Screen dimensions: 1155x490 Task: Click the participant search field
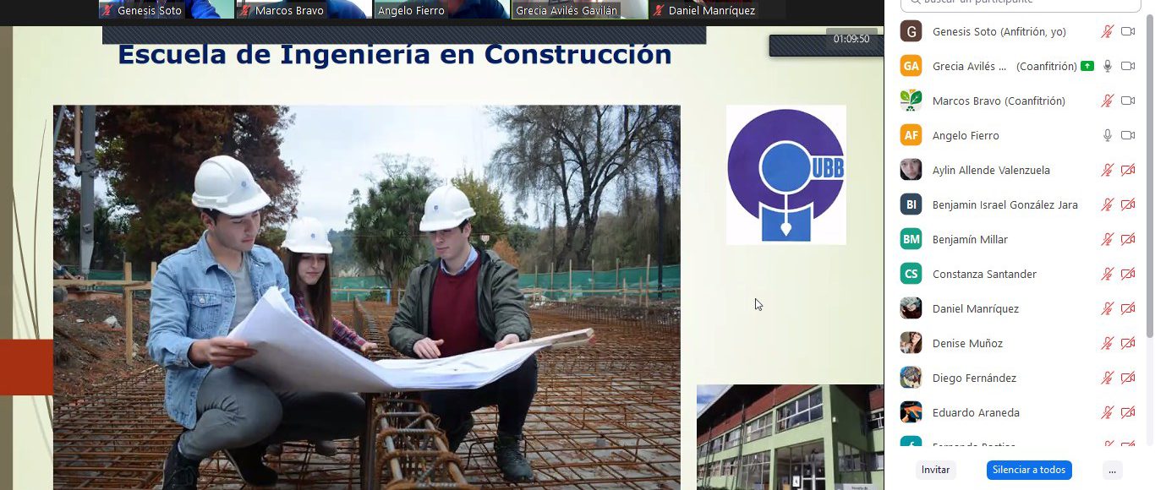click(x=1019, y=3)
